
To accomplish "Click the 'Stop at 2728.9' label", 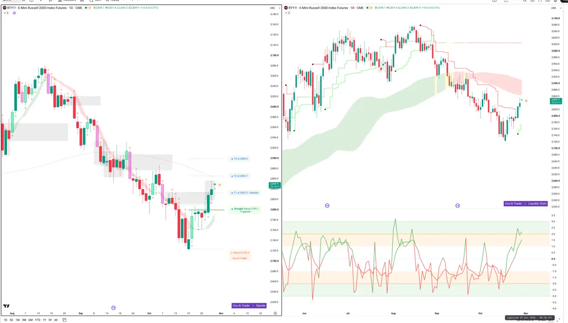I will [x=240, y=253].
